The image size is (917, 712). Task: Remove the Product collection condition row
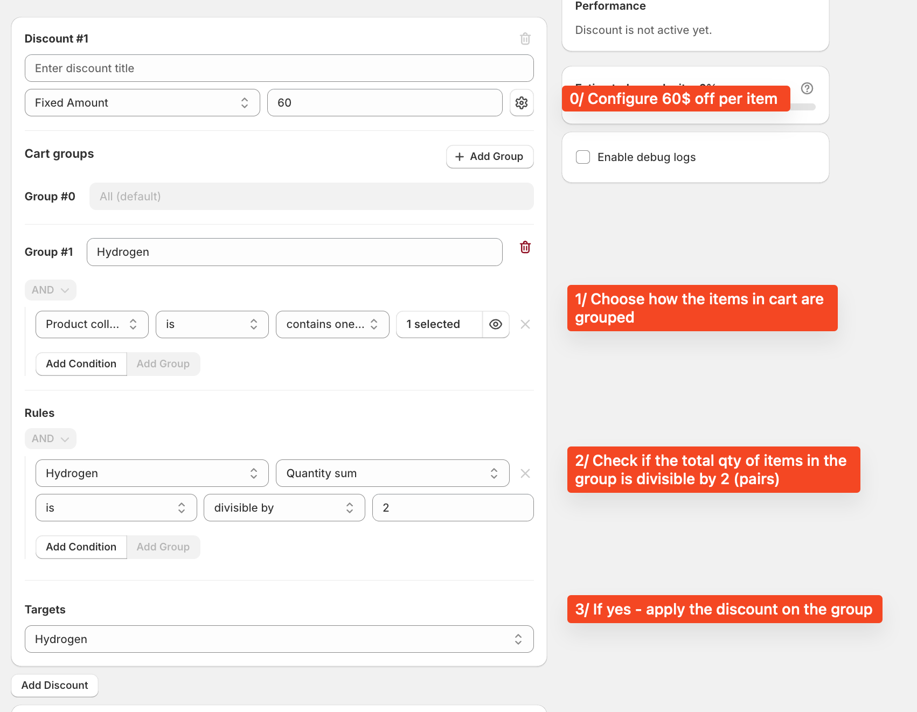(x=525, y=324)
